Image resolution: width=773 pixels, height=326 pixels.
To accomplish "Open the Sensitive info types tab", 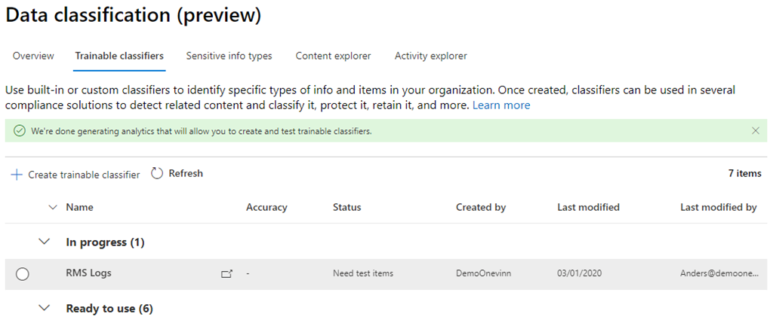I will pos(229,56).
